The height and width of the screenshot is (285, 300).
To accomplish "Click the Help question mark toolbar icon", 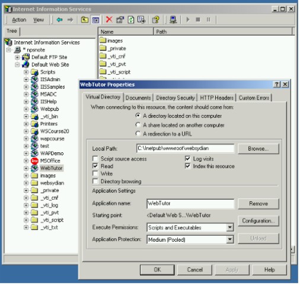I will (x=156, y=20).
